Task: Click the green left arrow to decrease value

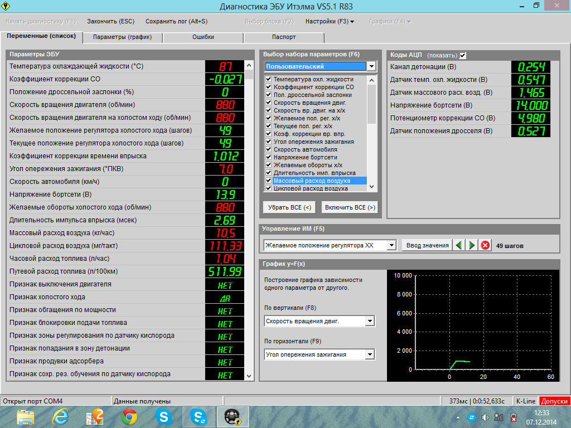Action: (x=459, y=245)
